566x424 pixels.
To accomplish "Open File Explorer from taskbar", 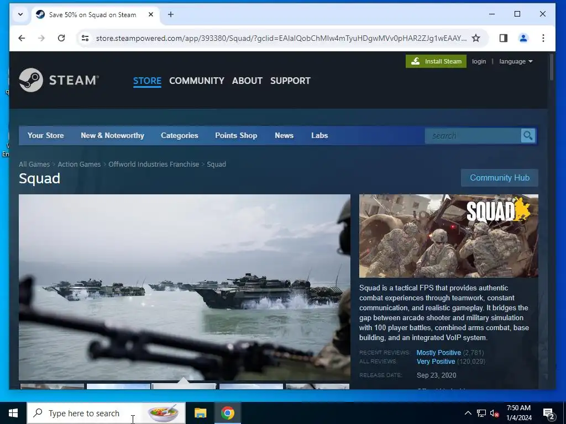I will [x=200, y=413].
